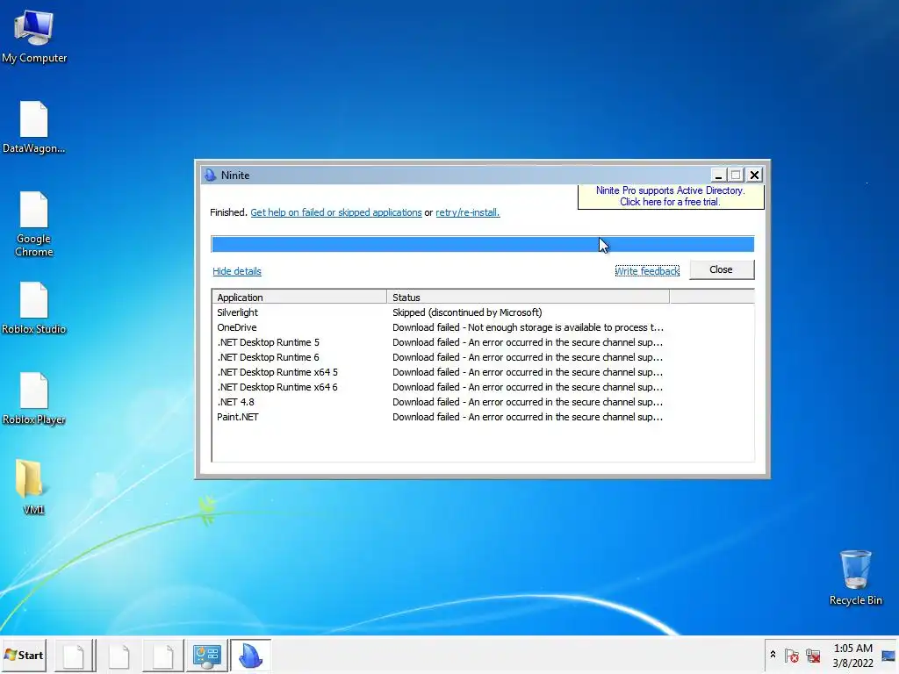
Task: Select the Google Chrome desktop icon
Action: point(34,224)
